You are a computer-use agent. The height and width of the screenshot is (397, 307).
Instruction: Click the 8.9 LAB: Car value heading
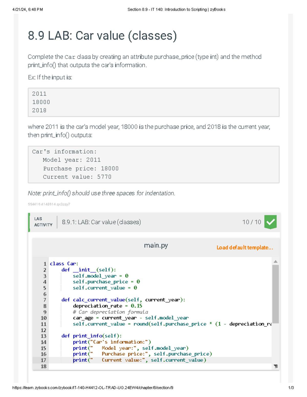102,36
